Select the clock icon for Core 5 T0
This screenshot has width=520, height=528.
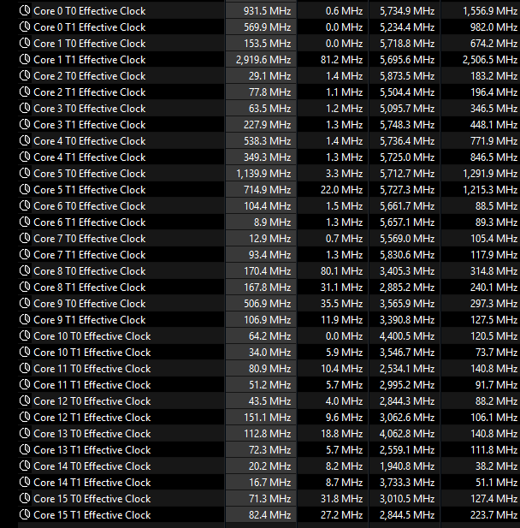point(25,174)
